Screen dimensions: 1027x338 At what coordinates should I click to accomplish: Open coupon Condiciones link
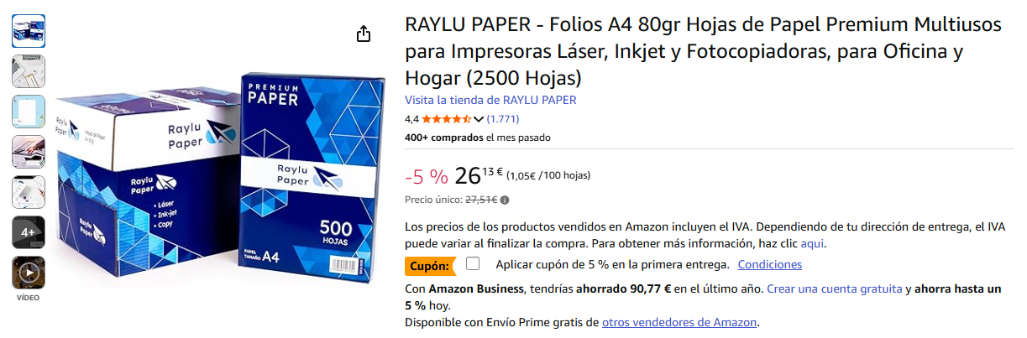(x=770, y=264)
